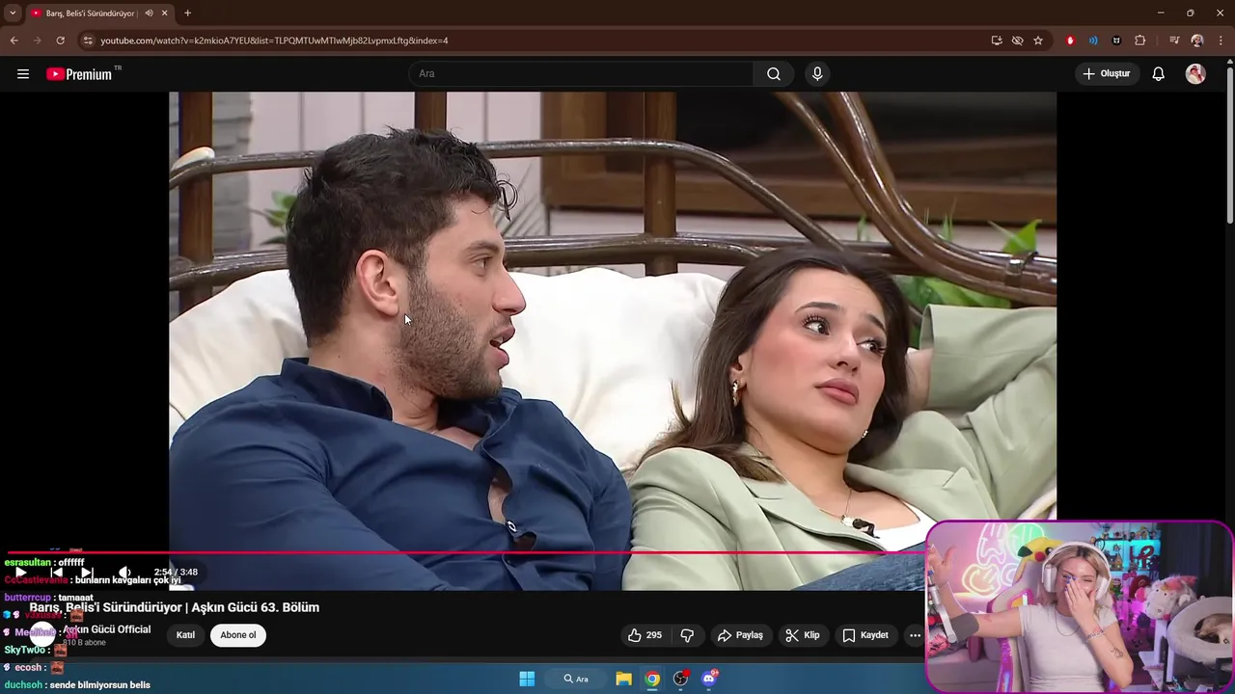The image size is (1235, 694).
Task: Open Aşkın Gücü Official channel link
Action: point(106,629)
